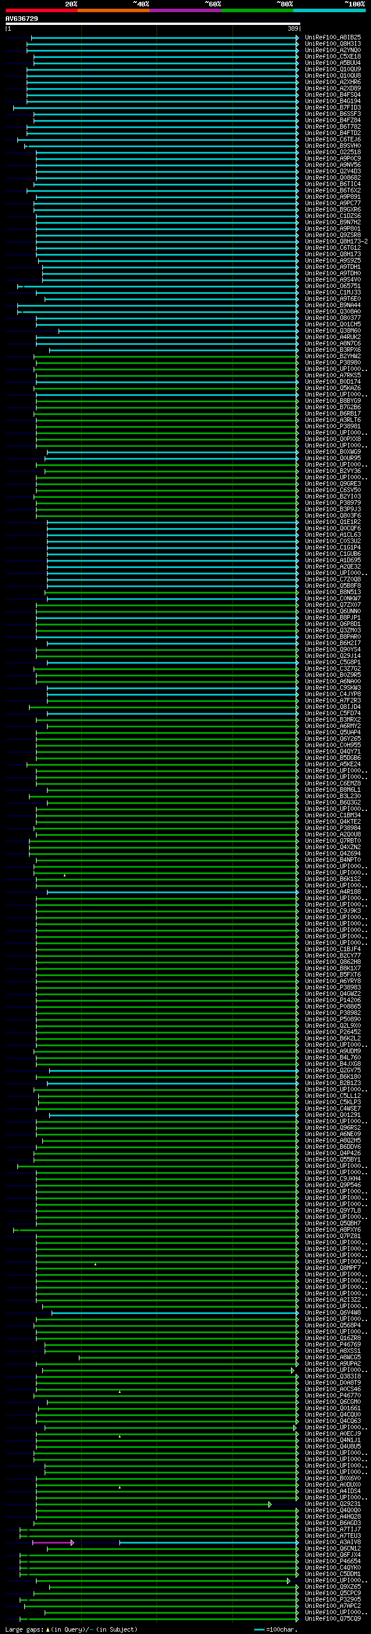Click the orange ~40% identity legend bar
Image resolution: width=371 pixels, height=1634 pixels.
point(114,10)
